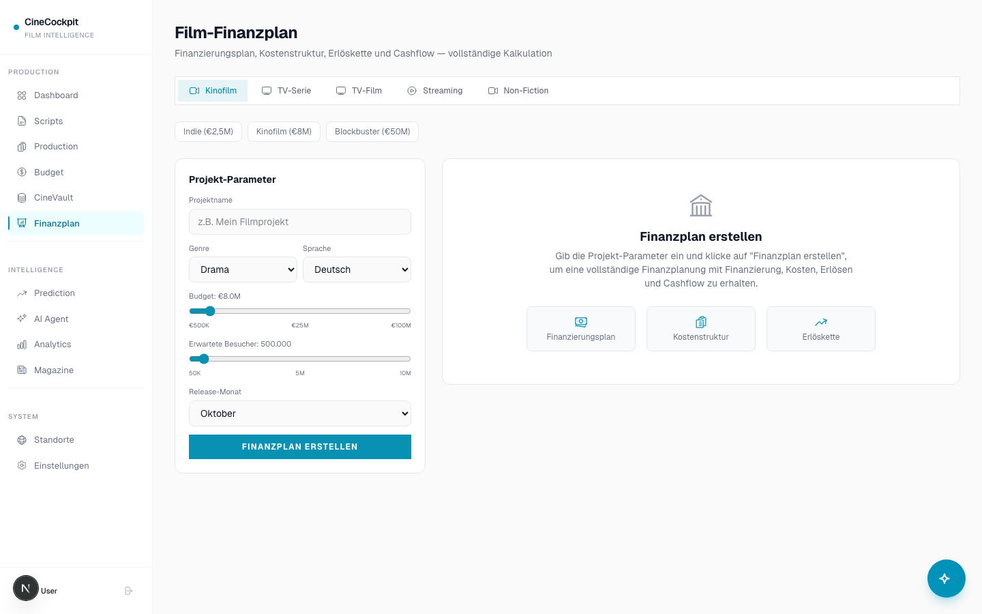The width and height of the screenshot is (982, 614).
Task: Click the logout icon beside User
Action: coord(129,591)
